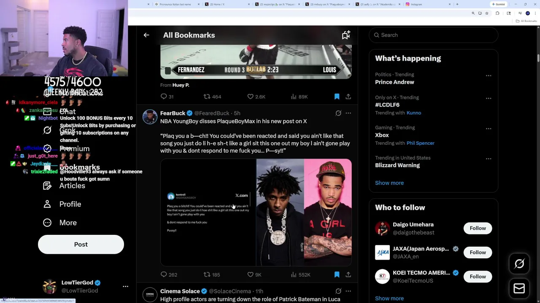540x303 pixels.
Task: Open a new browser tab
Action: [x=457, y=4]
